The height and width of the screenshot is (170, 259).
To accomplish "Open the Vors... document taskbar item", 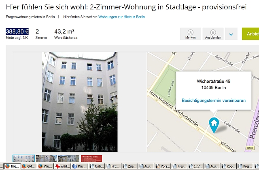I will (x=163, y=166).
